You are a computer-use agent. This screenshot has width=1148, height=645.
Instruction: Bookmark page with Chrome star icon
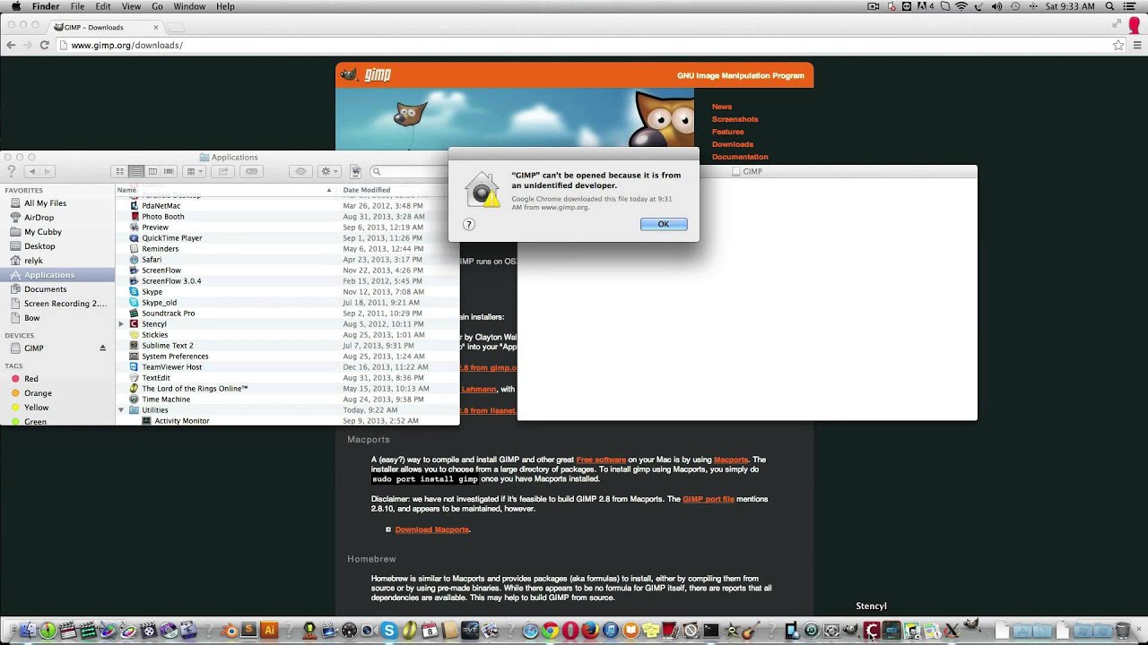coord(1118,45)
